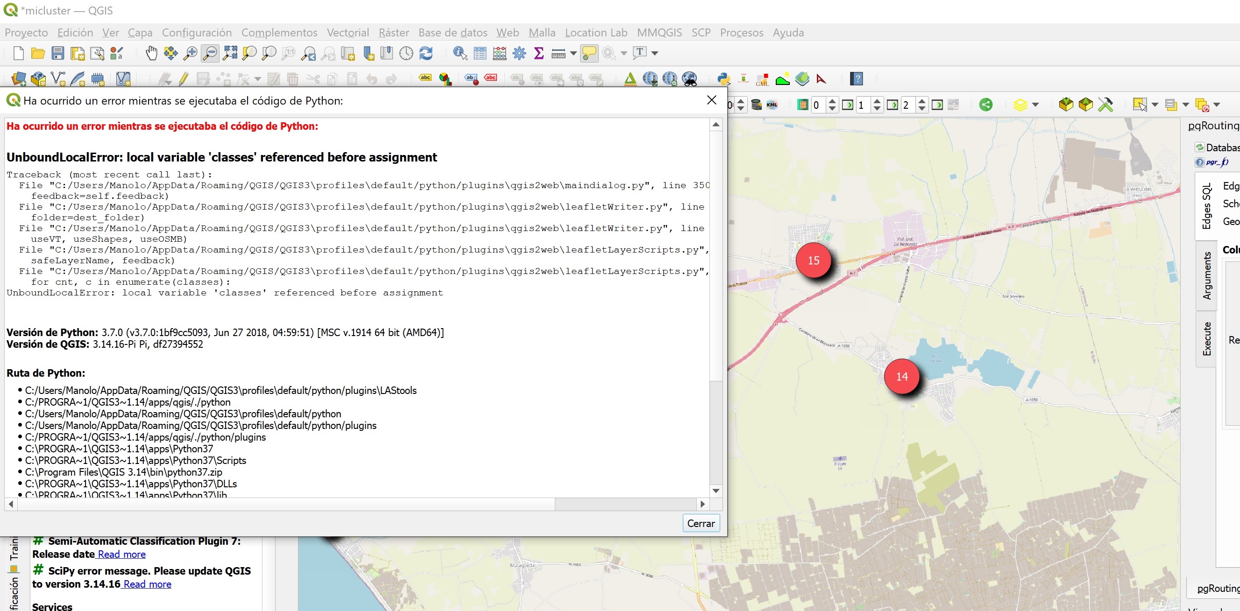The image size is (1240, 611).
Task: Open the temporal controller clock
Action: [406, 53]
